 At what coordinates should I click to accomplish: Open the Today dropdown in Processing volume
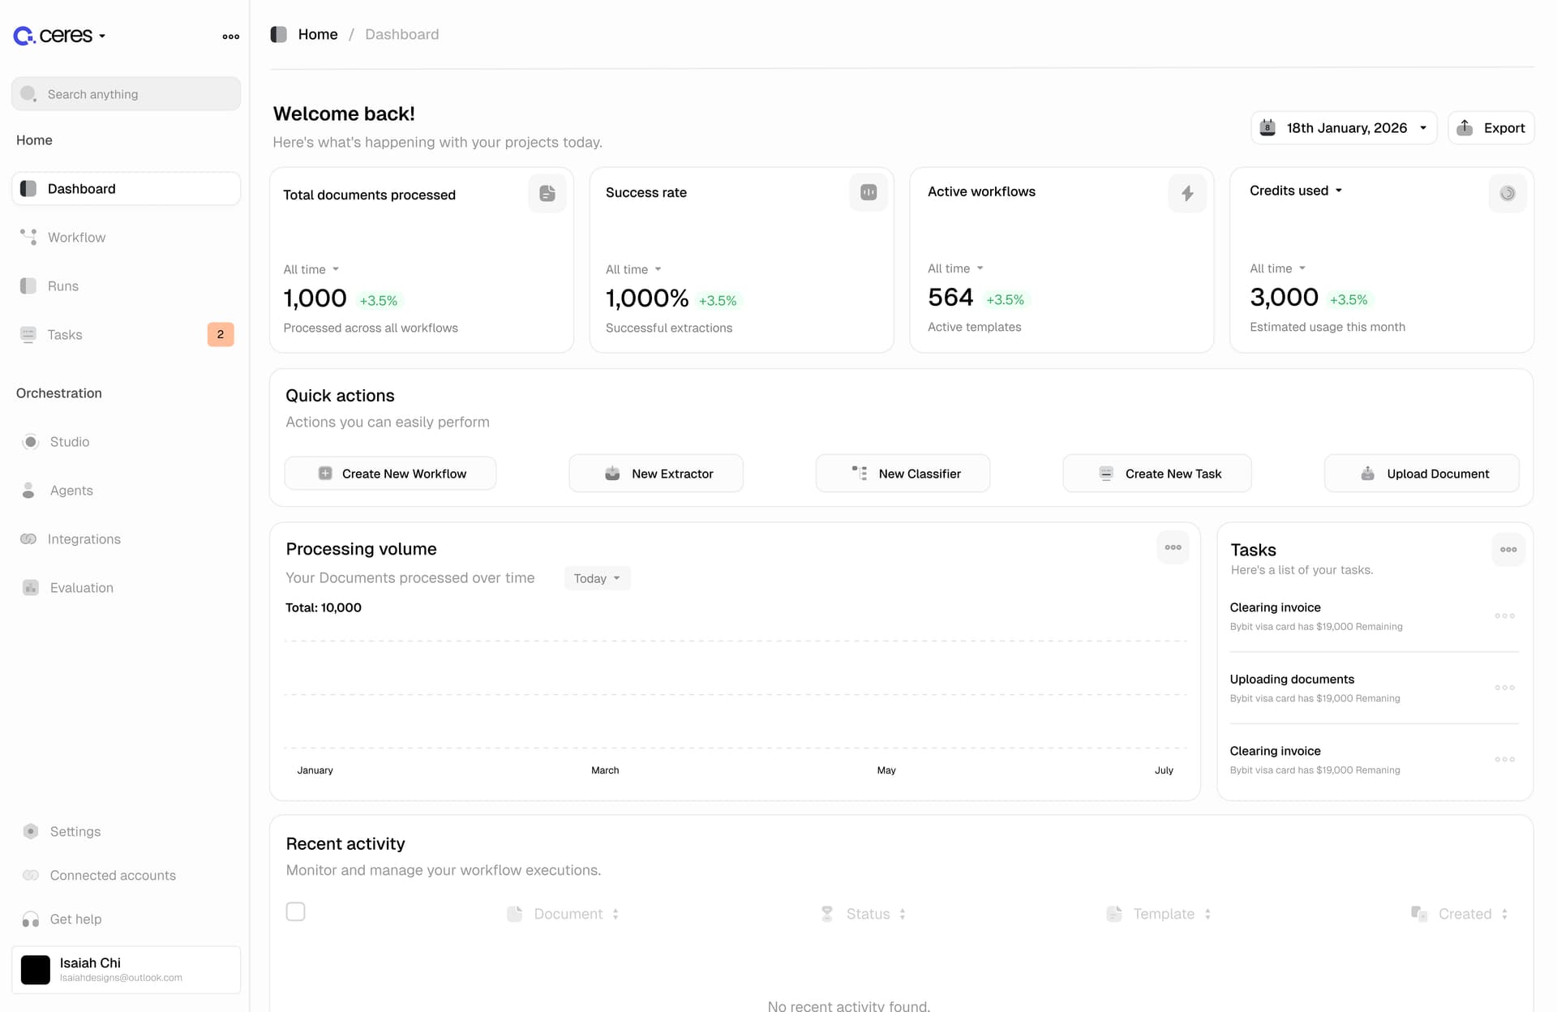(x=597, y=578)
